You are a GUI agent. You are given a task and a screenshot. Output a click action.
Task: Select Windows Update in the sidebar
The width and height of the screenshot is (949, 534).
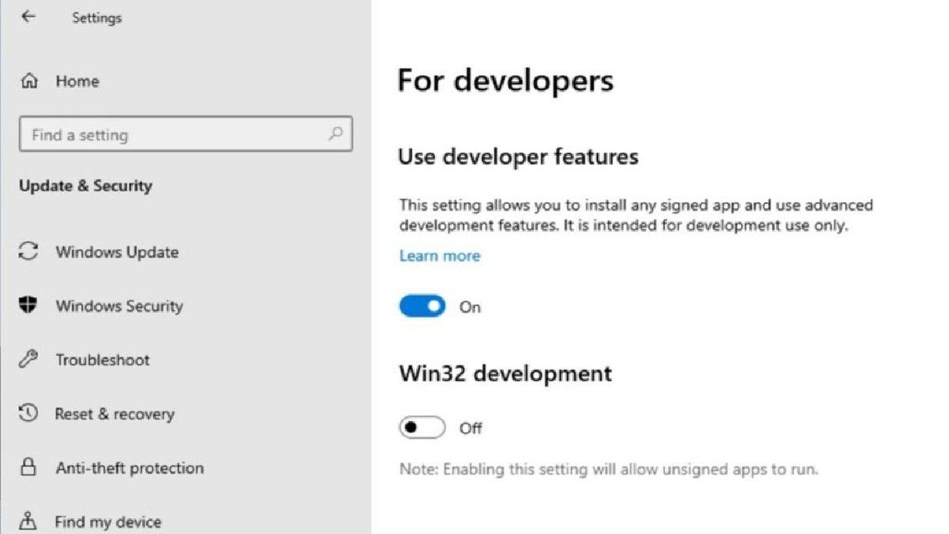tap(115, 252)
